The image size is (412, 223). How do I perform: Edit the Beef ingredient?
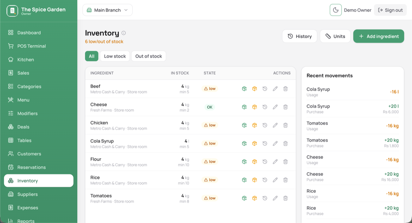coord(275,89)
